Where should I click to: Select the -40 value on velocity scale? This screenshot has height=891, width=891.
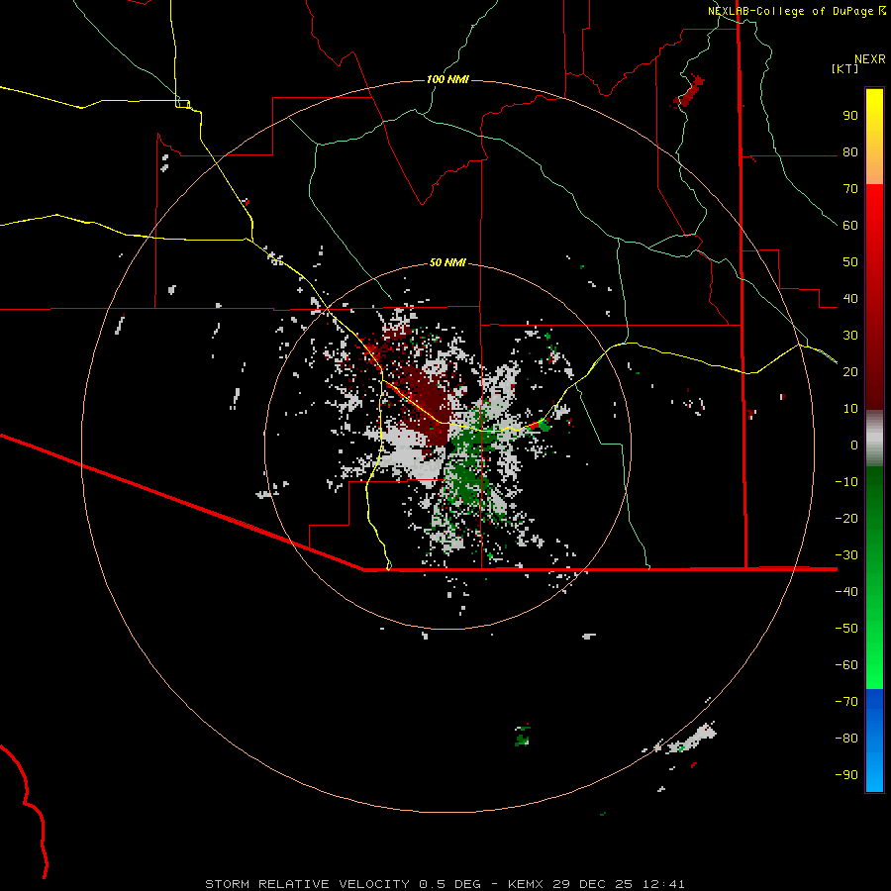846,592
